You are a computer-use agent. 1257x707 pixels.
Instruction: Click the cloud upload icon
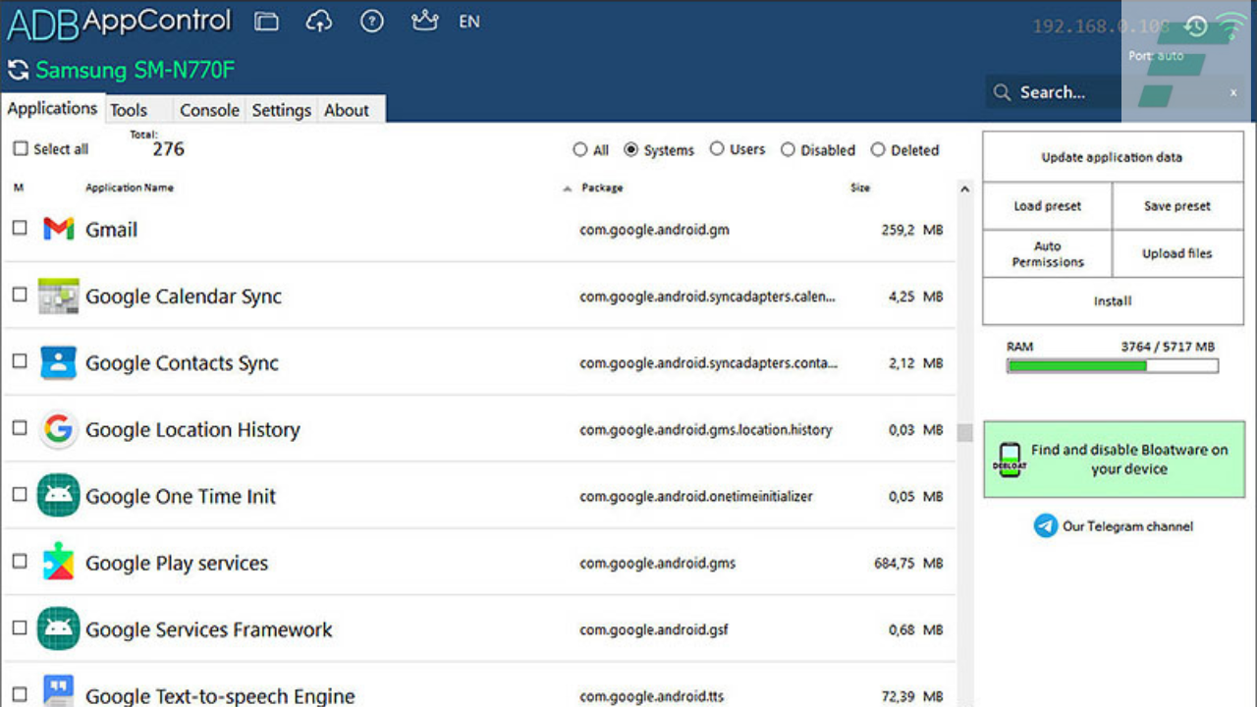coord(319,21)
